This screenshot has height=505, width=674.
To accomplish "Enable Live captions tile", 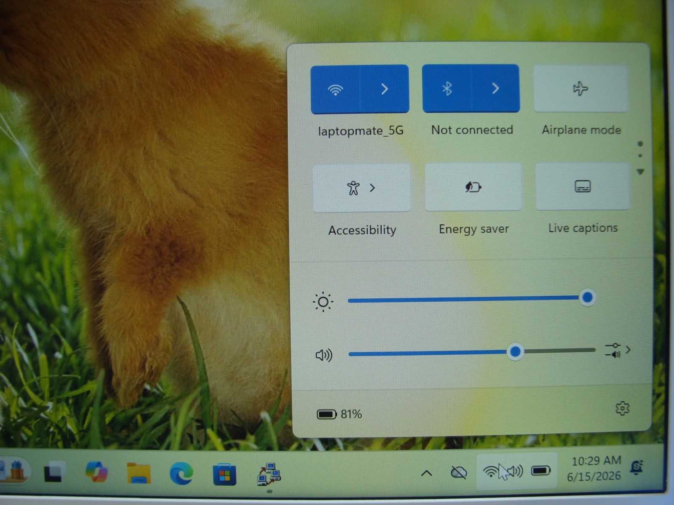I will click(583, 186).
